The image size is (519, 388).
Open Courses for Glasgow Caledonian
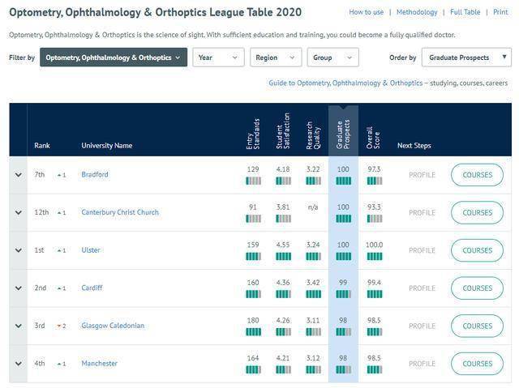477,326
